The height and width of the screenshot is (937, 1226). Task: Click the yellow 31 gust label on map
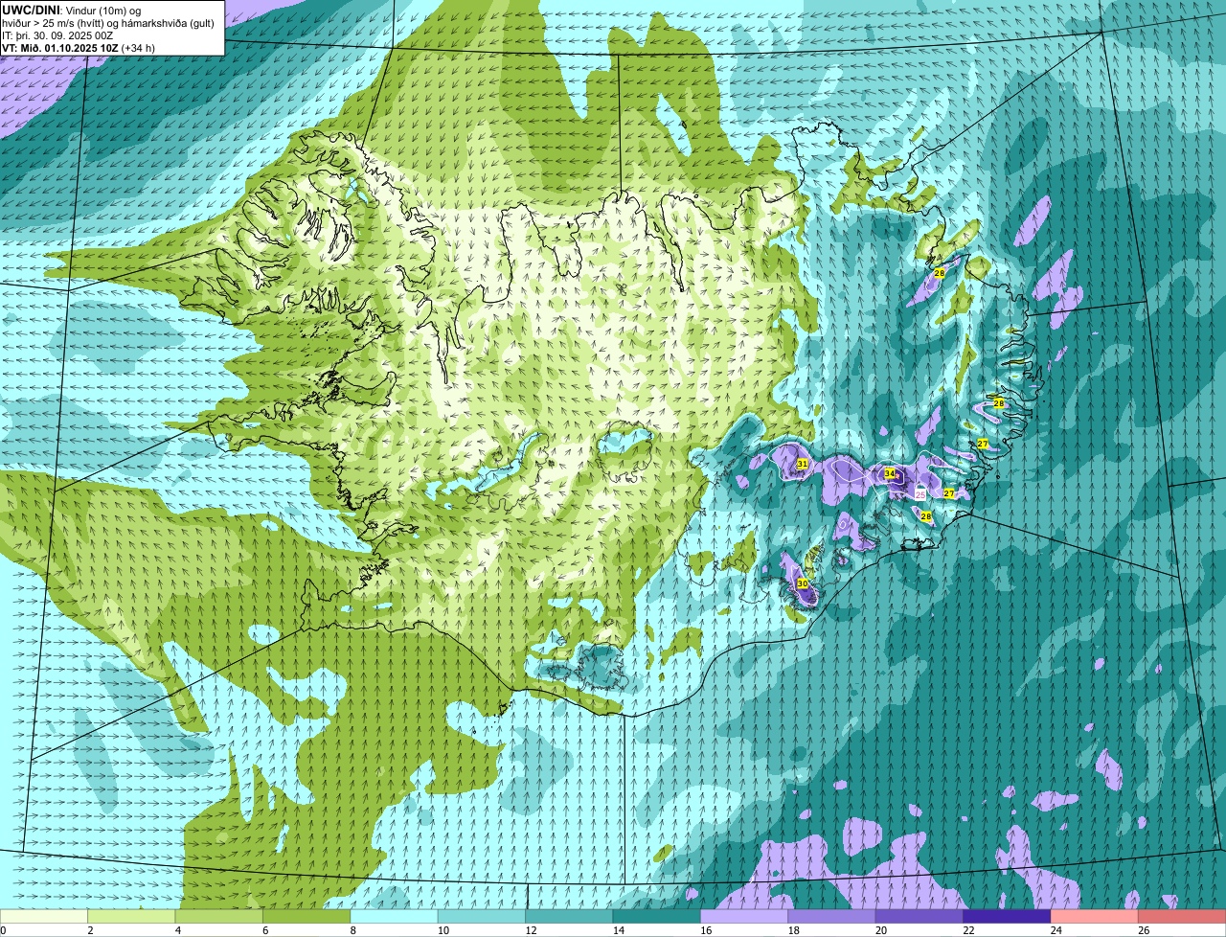pyautogui.click(x=803, y=464)
